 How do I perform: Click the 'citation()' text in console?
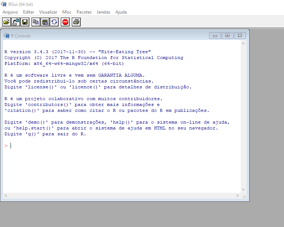[22, 111]
